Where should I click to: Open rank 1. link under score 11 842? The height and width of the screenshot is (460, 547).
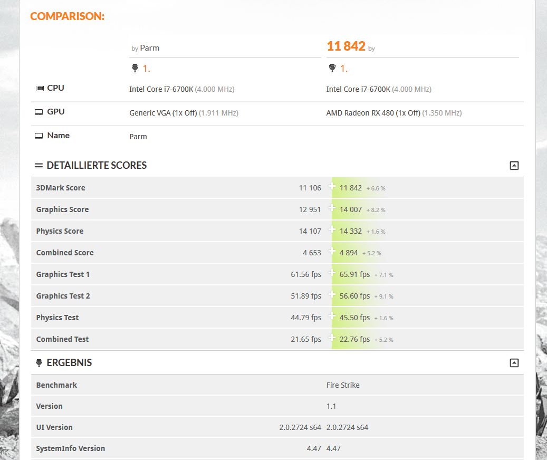344,69
